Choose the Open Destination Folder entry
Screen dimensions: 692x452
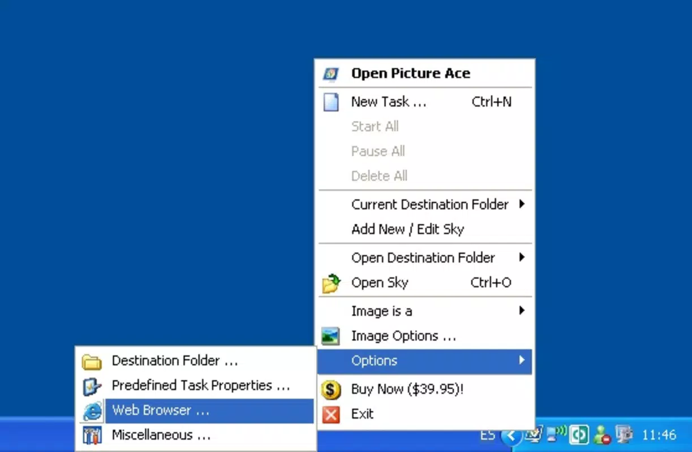(425, 258)
